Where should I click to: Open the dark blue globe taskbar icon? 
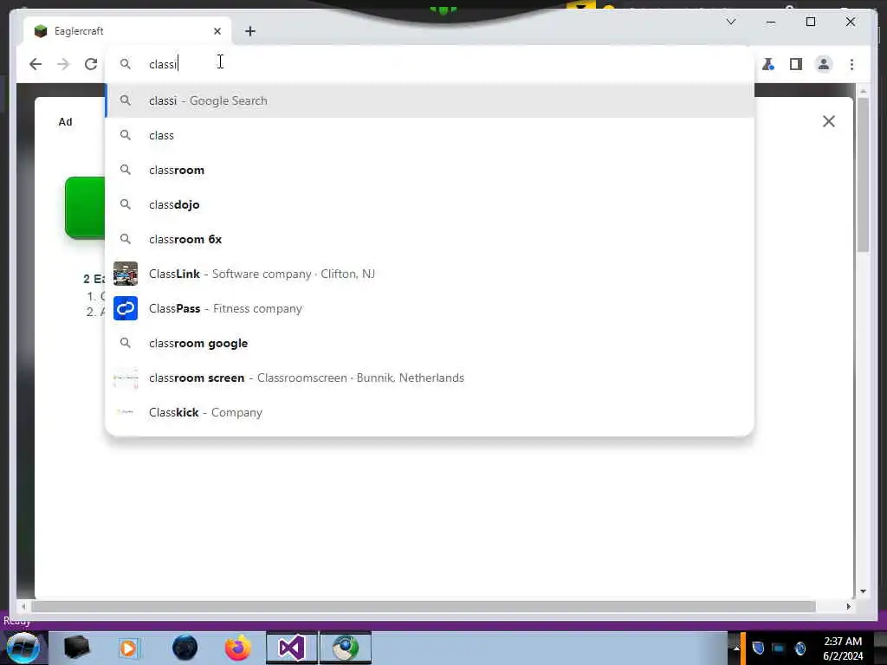pyautogui.click(x=185, y=648)
